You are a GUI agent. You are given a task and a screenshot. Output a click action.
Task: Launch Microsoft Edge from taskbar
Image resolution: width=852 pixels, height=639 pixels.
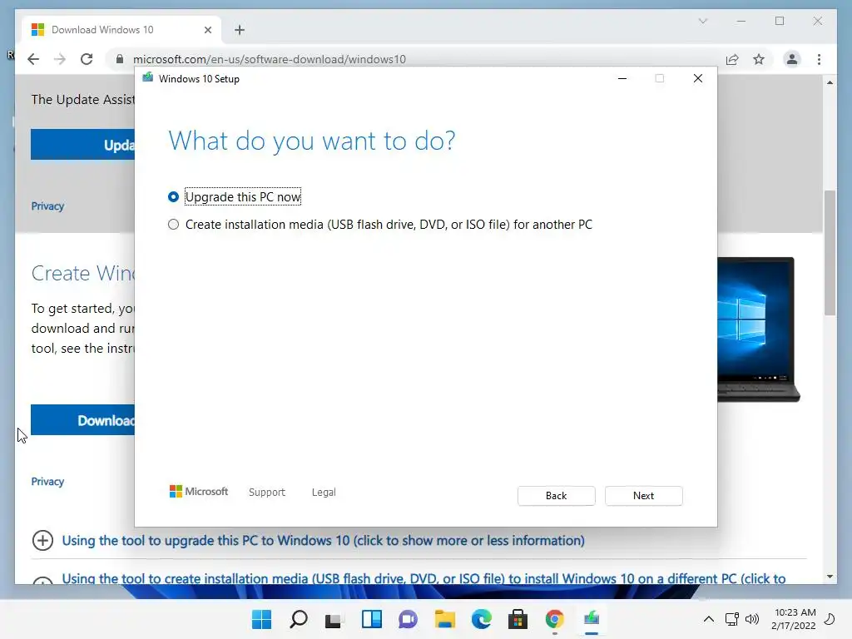(482, 619)
